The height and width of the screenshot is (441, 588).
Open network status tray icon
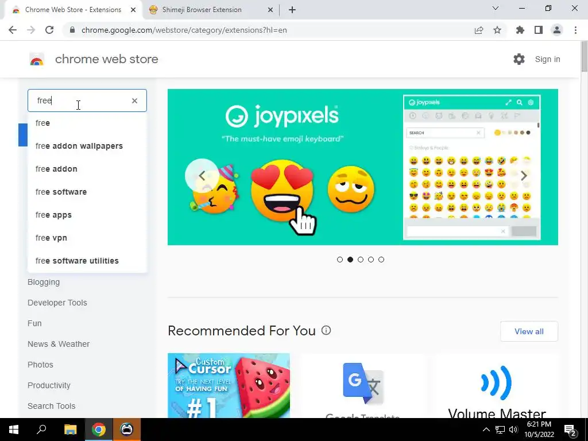point(500,430)
